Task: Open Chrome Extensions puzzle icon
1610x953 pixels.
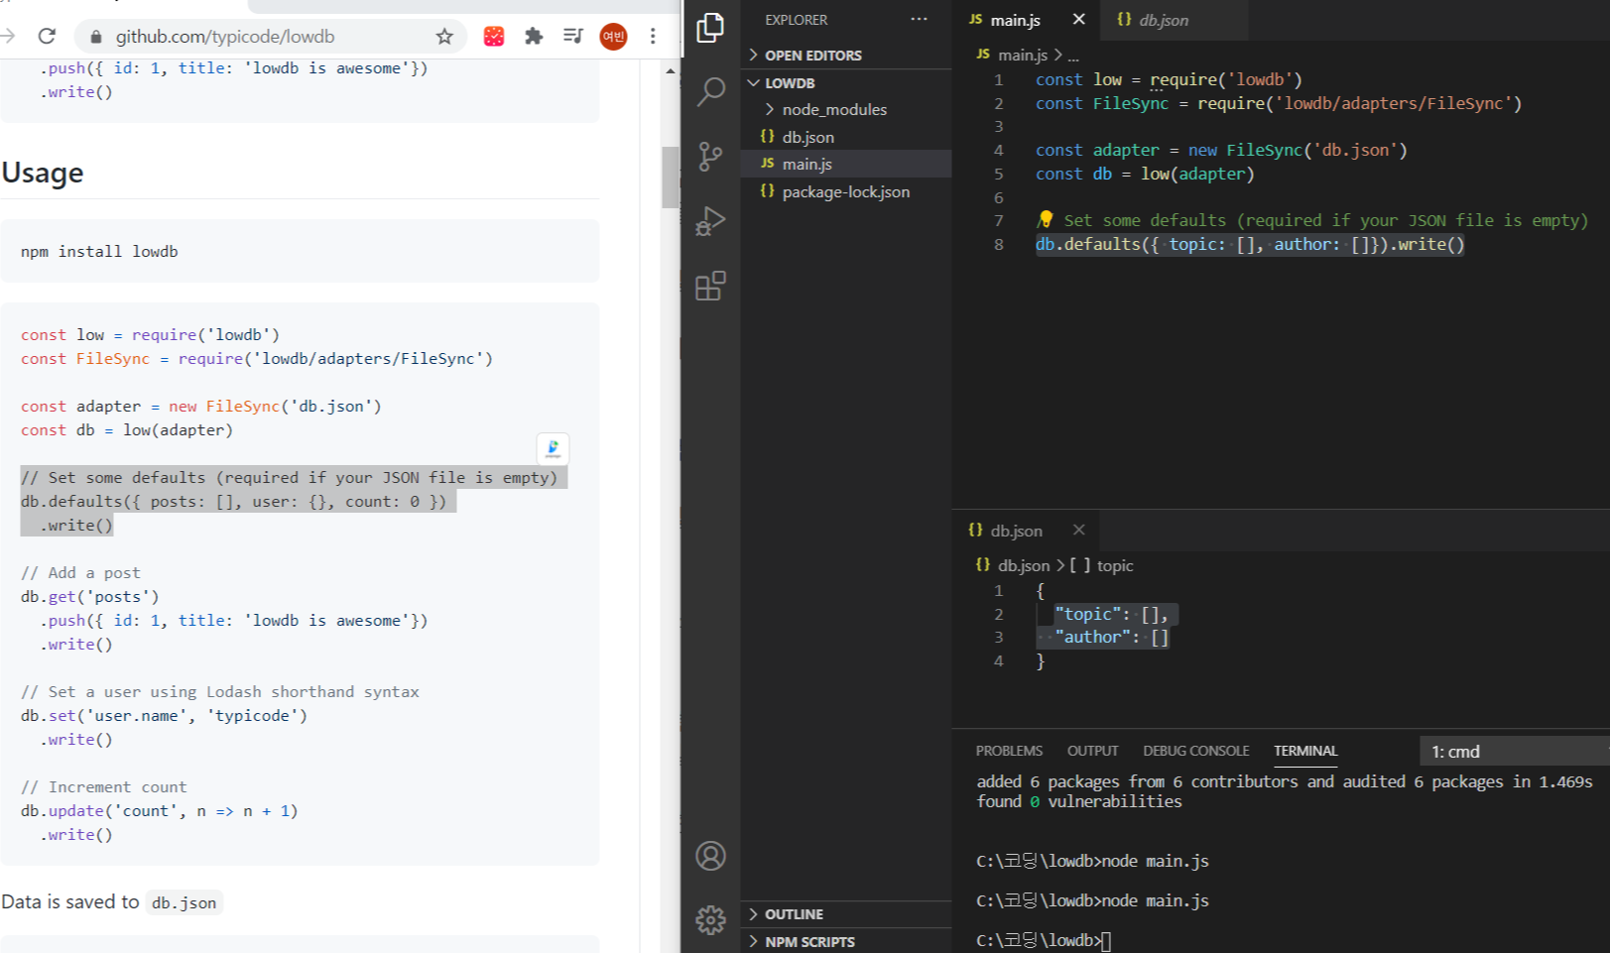Action: pos(534,36)
